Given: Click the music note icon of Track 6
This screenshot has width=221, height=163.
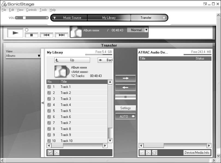Looking at the screenshot, I should [49, 117].
